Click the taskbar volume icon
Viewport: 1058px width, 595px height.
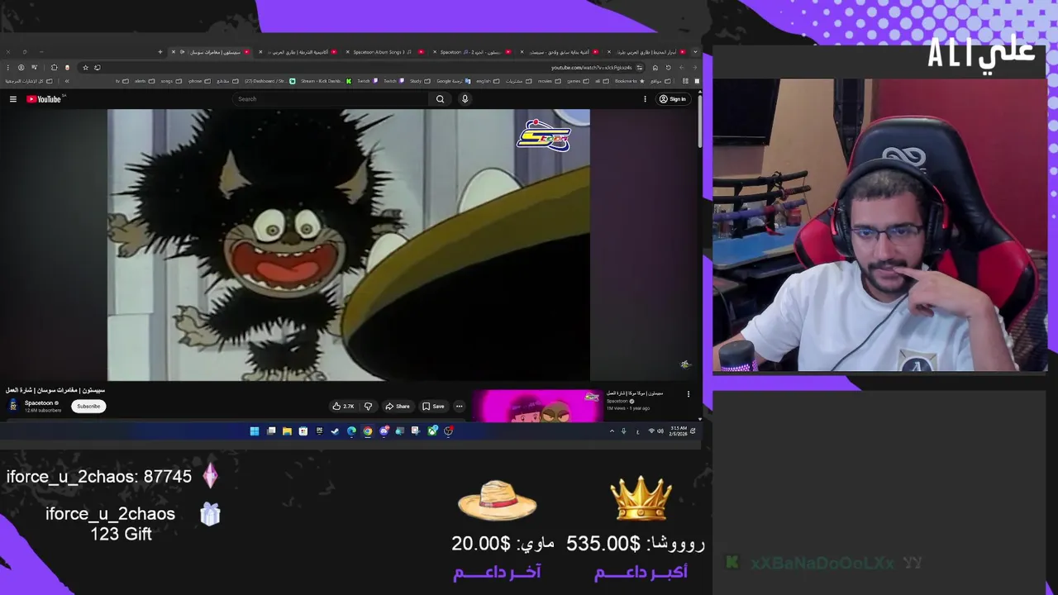[660, 431]
